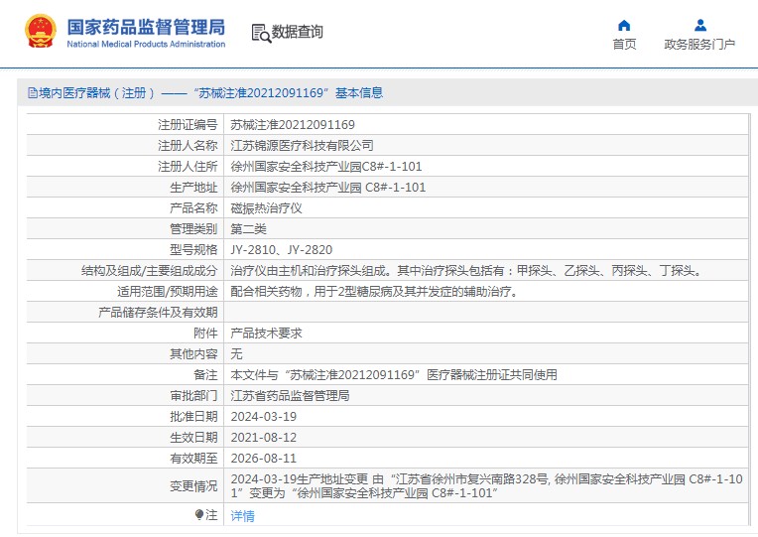758x537 pixels.
Task: Click the 备注 remark text
Action: click(x=394, y=374)
